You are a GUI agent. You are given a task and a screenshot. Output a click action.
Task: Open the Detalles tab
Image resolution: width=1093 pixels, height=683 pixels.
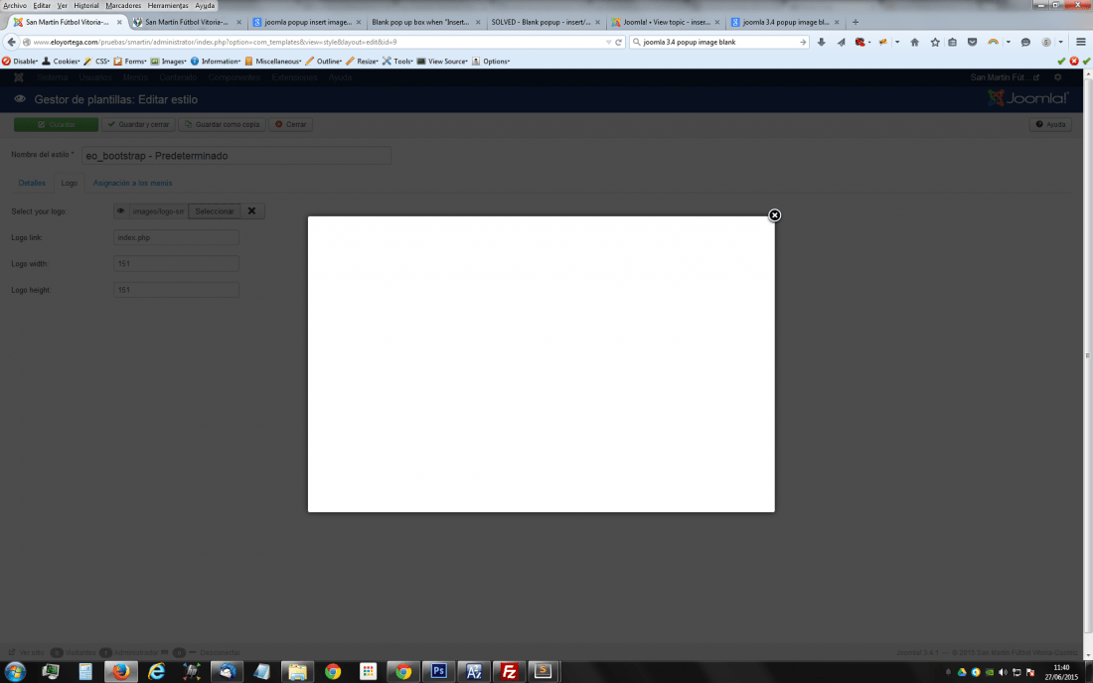[x=32, y=183]
